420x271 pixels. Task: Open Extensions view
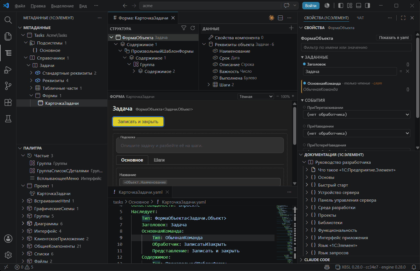tap(8, 102)
